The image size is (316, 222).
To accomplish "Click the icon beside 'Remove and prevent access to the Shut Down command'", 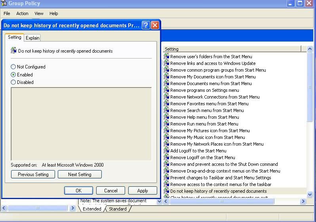I will point(166,164).
